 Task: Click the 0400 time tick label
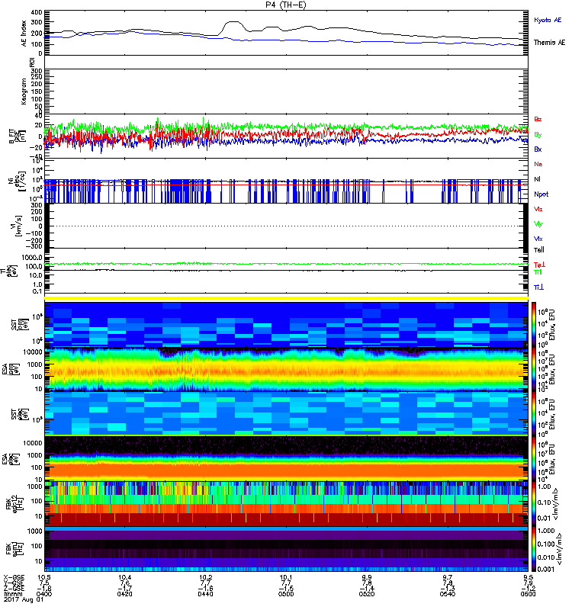pyautogui.click(x=44, y=594)
